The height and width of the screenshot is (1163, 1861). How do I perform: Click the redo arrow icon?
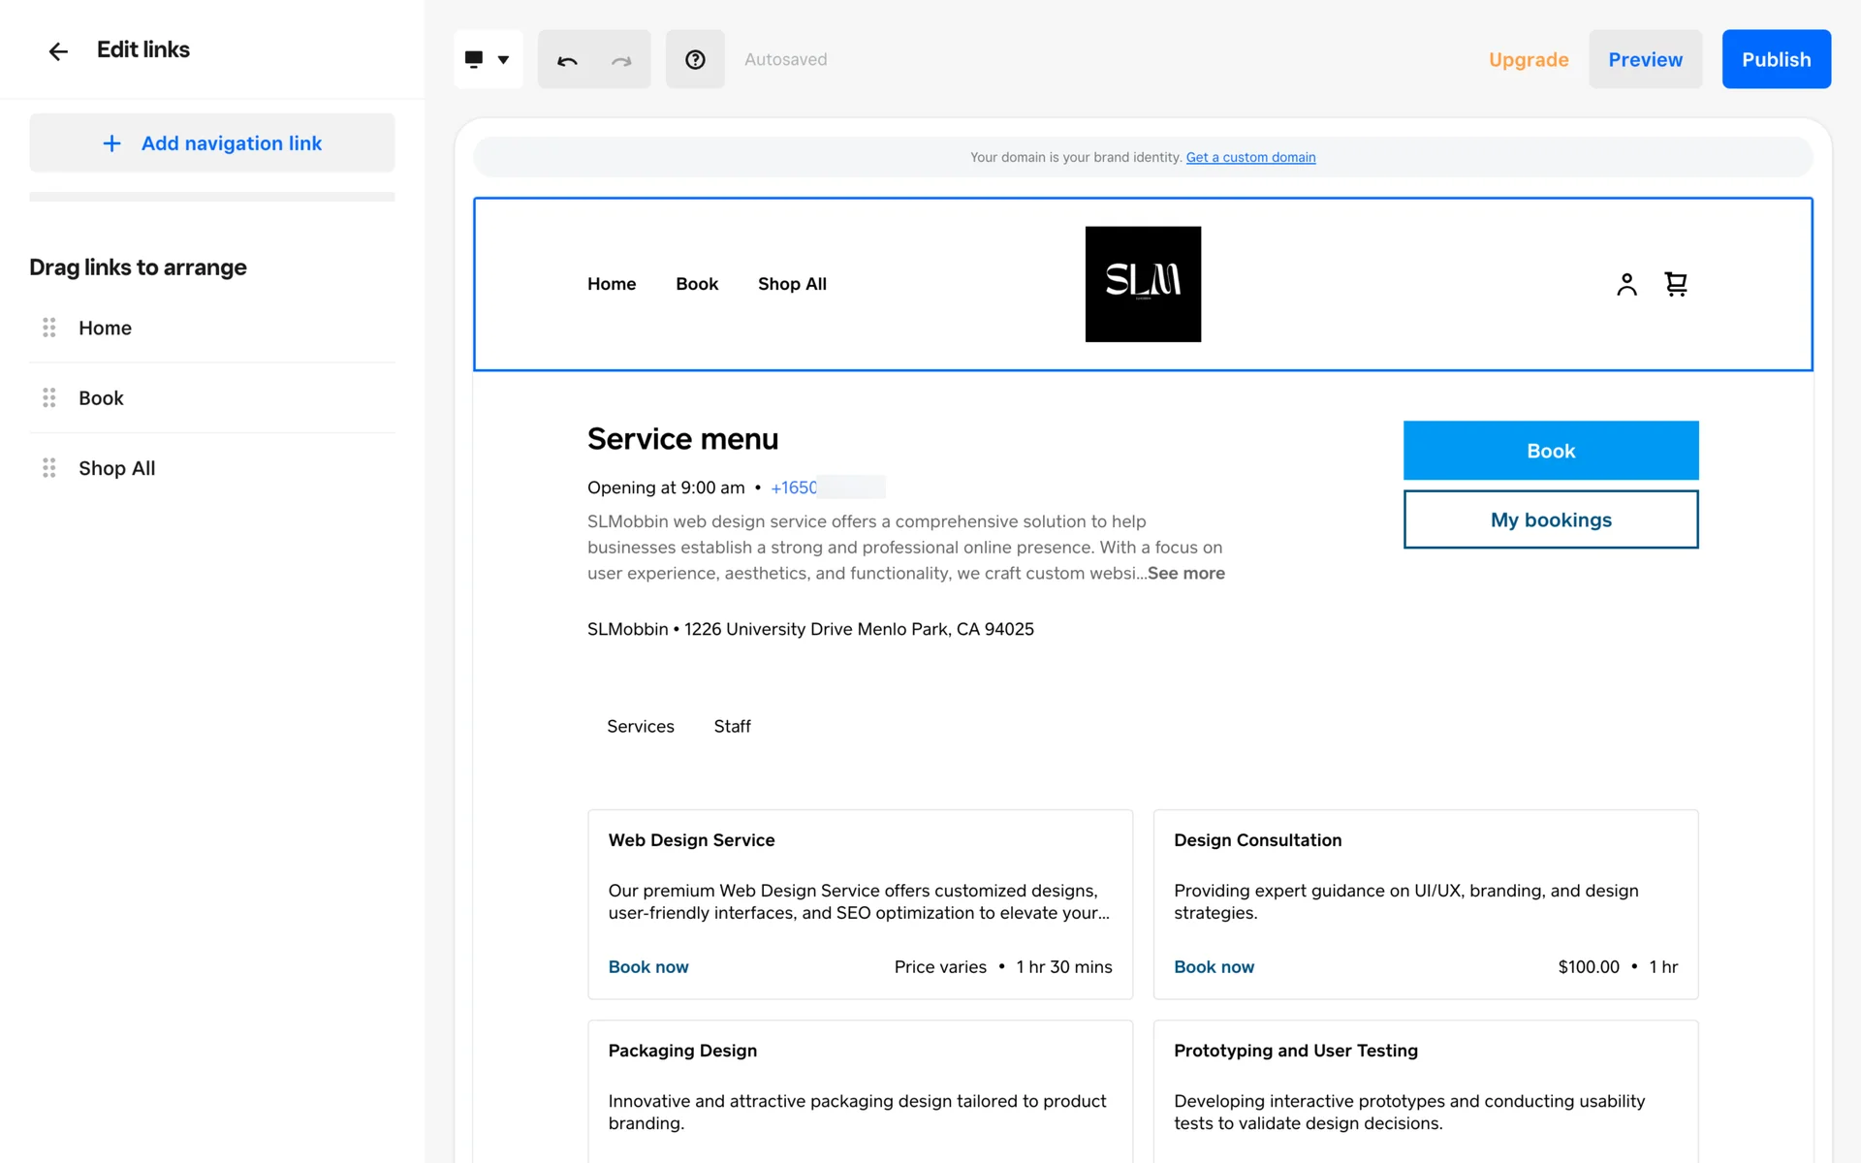pyautogui.click(x=621, y=60)
